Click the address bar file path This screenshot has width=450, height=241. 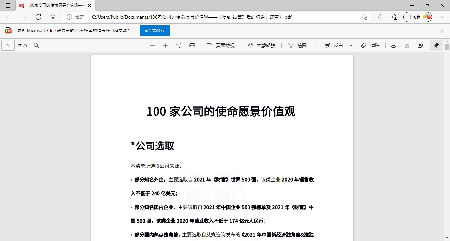point(192,17)
